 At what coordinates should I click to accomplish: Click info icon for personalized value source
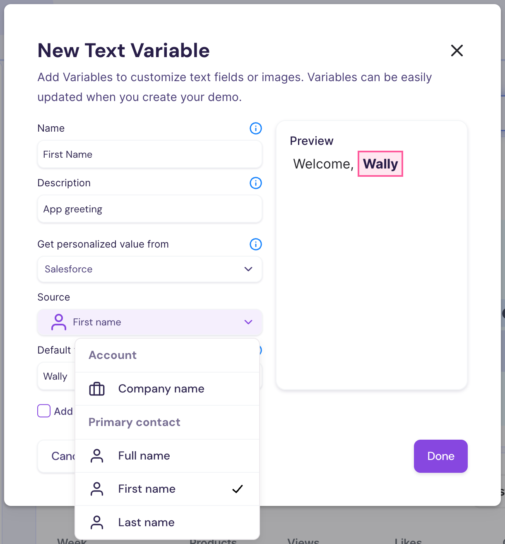click(256, 244)
